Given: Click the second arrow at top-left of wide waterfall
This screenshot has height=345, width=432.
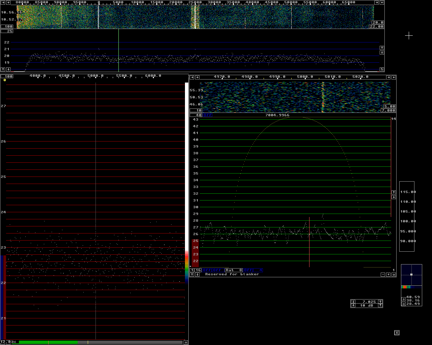Looking at the screenshot, I should (x=8, y=2).
